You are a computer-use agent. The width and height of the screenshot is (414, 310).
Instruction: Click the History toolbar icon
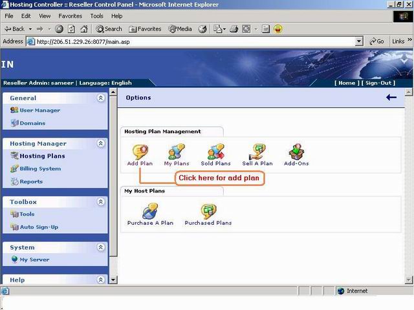[x=202, y=29]
